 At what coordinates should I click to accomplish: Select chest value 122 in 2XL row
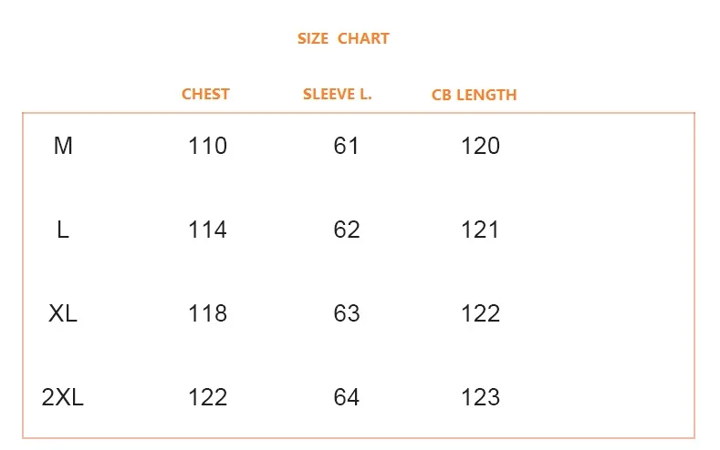[207, 397]
